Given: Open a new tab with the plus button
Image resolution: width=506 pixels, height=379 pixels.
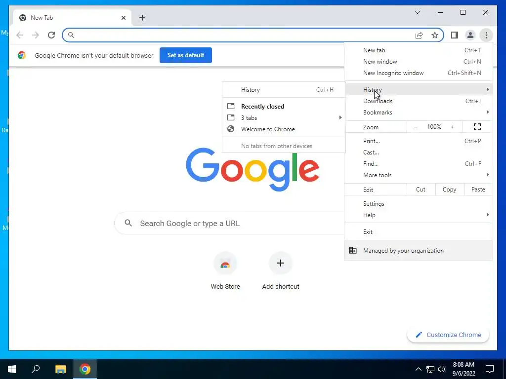Looking at the screenshot, I should (x=142, y=18).
